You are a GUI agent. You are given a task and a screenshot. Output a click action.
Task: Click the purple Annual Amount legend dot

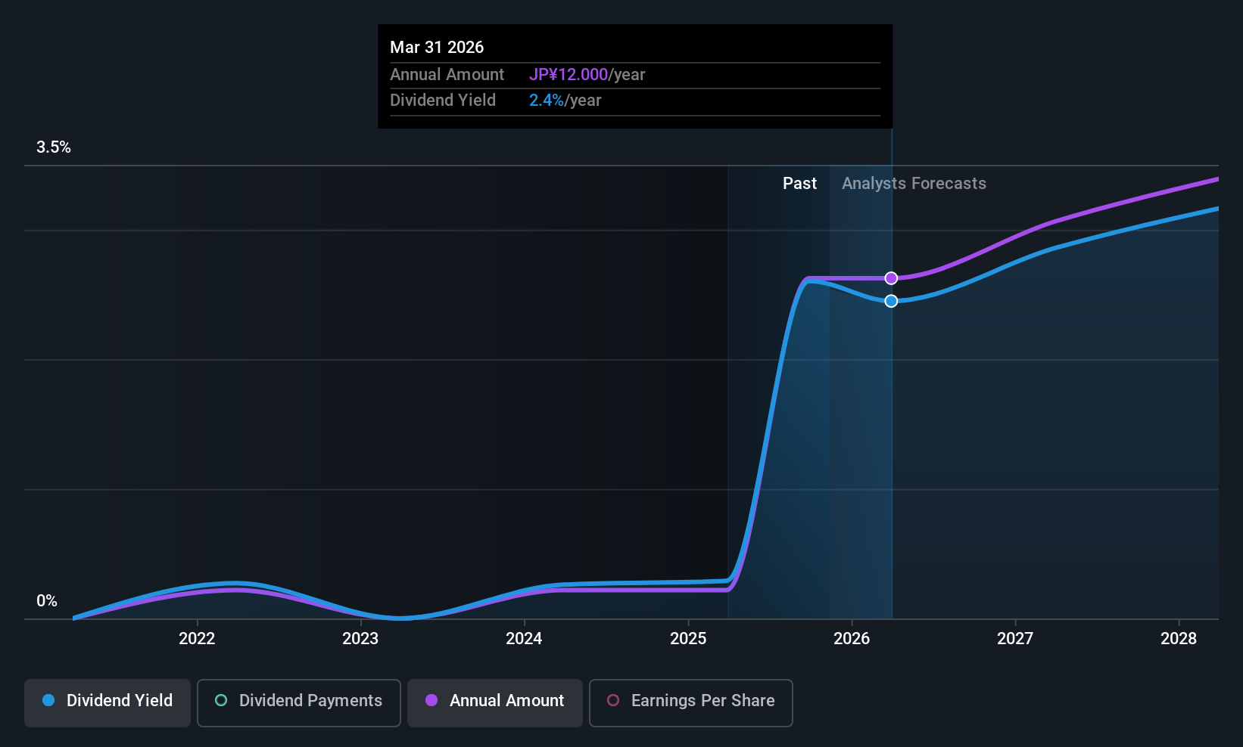(431, 700)
